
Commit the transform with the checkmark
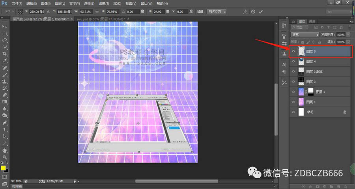(261, 12)
